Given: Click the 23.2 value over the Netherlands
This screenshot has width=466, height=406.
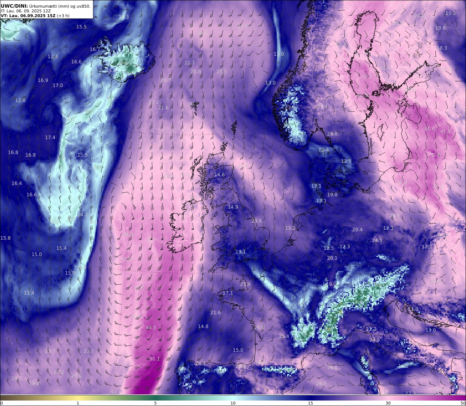Looking at the screenshot, I should tap(290, 228).
